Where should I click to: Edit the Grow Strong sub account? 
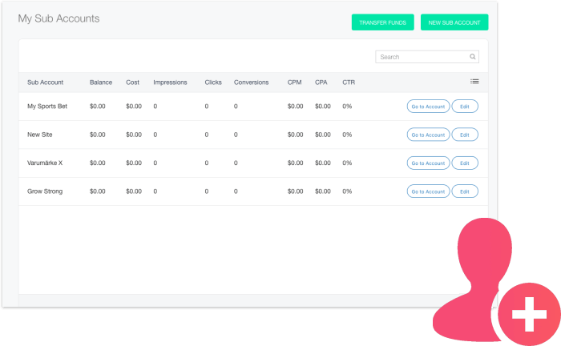click(x=465, y=191)
